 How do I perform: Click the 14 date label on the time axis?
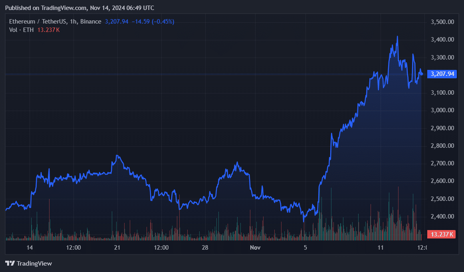pos(30,248)
